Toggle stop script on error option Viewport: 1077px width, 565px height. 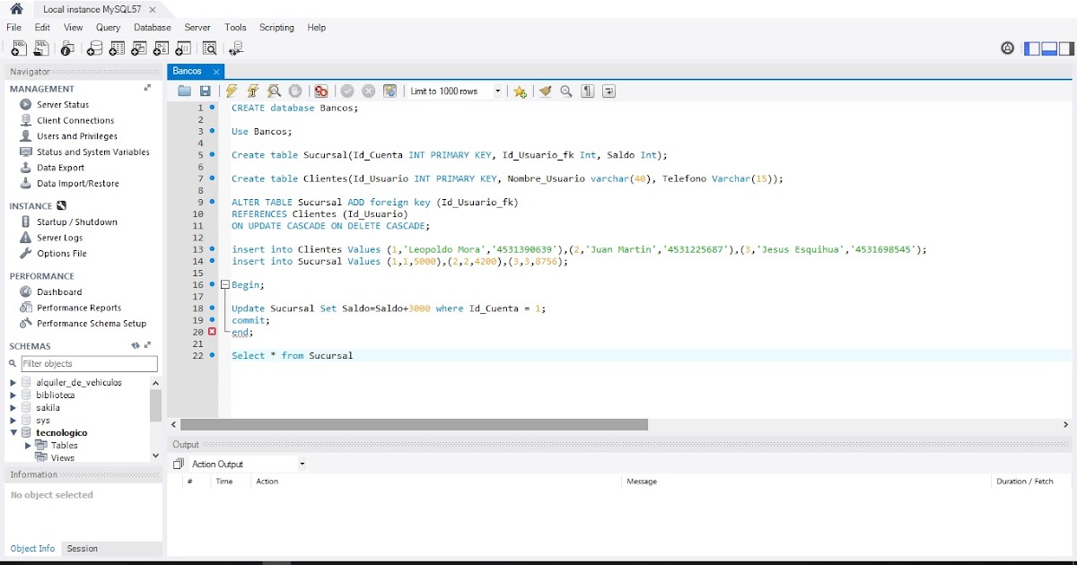click(x=321, y=91)
